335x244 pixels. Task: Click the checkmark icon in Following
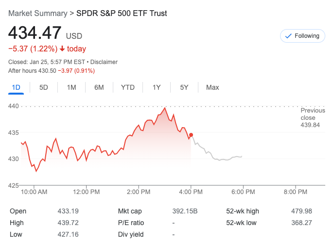pyautogui.click(x=288, y=36)
